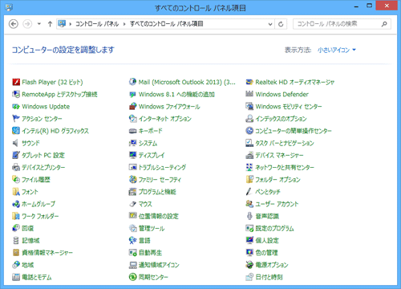Open プログラムと機能 link
The height and width of the screenshot is (289, 401).
[157, 192]
